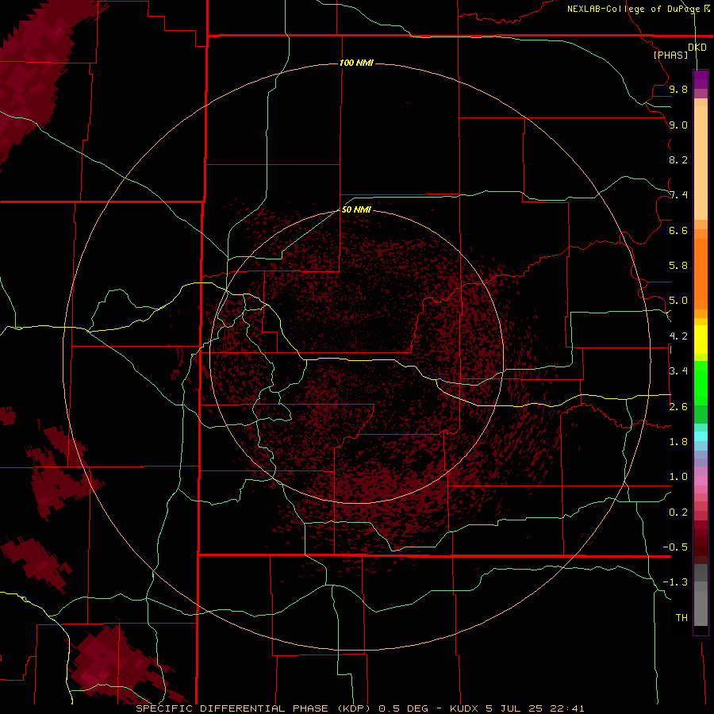Click the 5.8 scale label
Image resolution: width=714 pixels, height=714 pixels.
[x=678, y=266]
